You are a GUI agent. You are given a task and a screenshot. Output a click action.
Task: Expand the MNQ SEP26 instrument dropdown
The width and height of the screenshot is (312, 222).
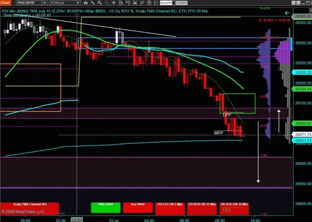coord(45,3)
